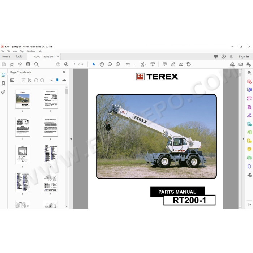Click the page number input field

coord(75,64)
